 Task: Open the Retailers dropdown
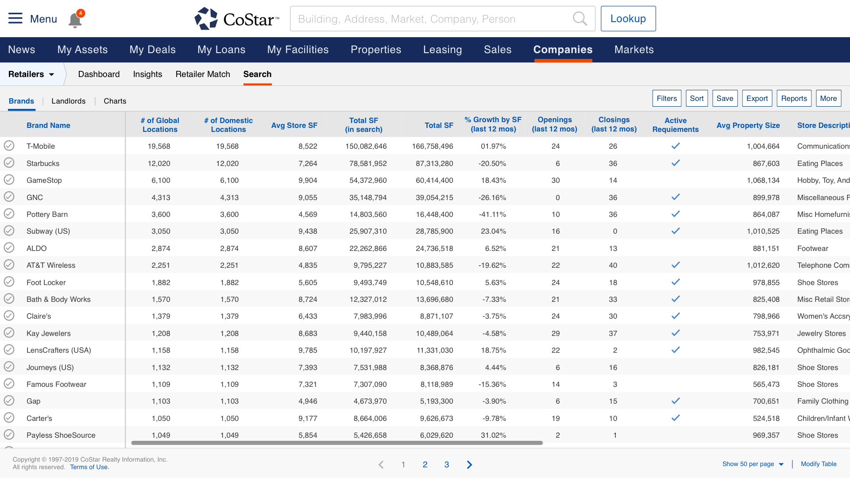point(31,74)
